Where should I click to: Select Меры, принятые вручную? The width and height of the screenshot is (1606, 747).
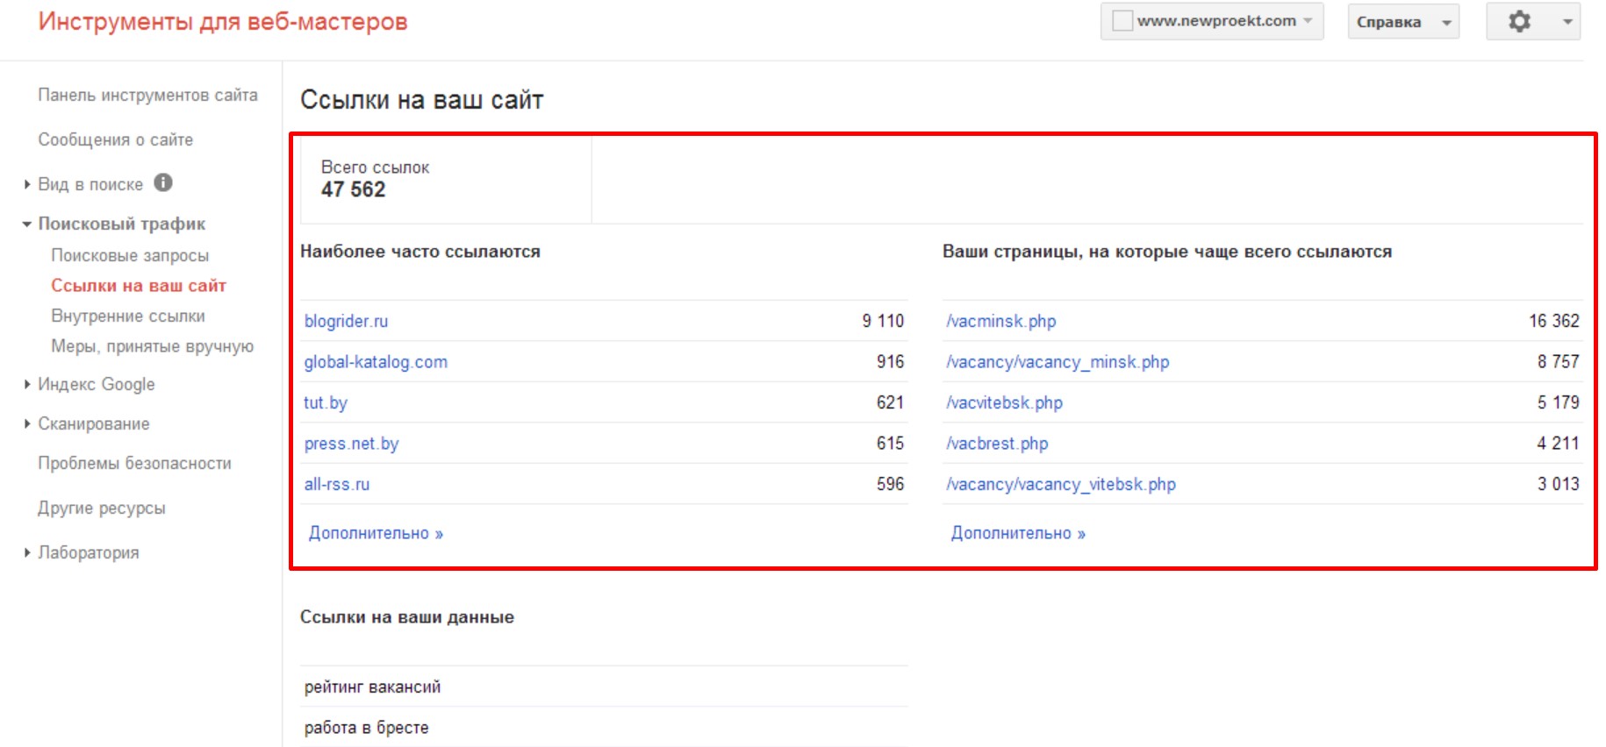tap(152, 346)
